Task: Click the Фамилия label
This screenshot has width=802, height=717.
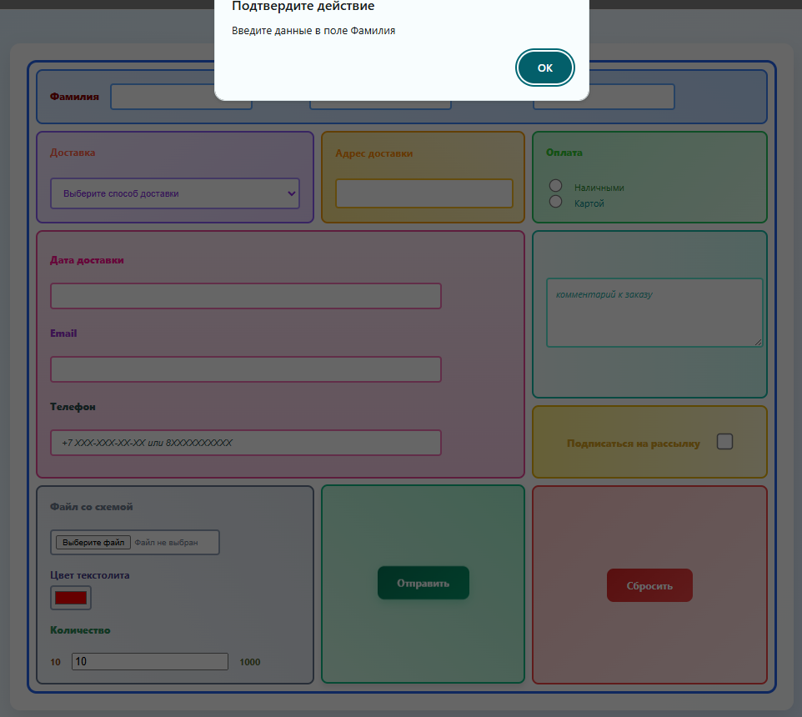Action: 74,97
